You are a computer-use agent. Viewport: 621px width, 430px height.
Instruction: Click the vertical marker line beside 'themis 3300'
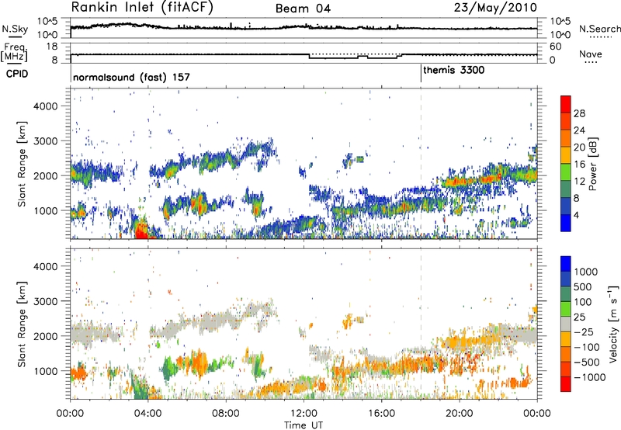pos(421,74)
